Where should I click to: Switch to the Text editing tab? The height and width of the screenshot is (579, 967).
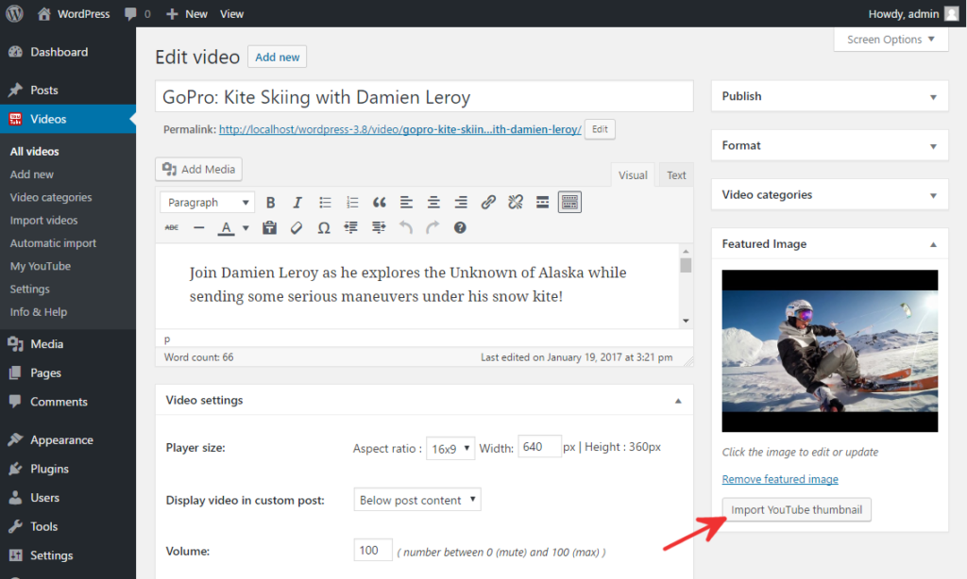[x=676, y=174]
